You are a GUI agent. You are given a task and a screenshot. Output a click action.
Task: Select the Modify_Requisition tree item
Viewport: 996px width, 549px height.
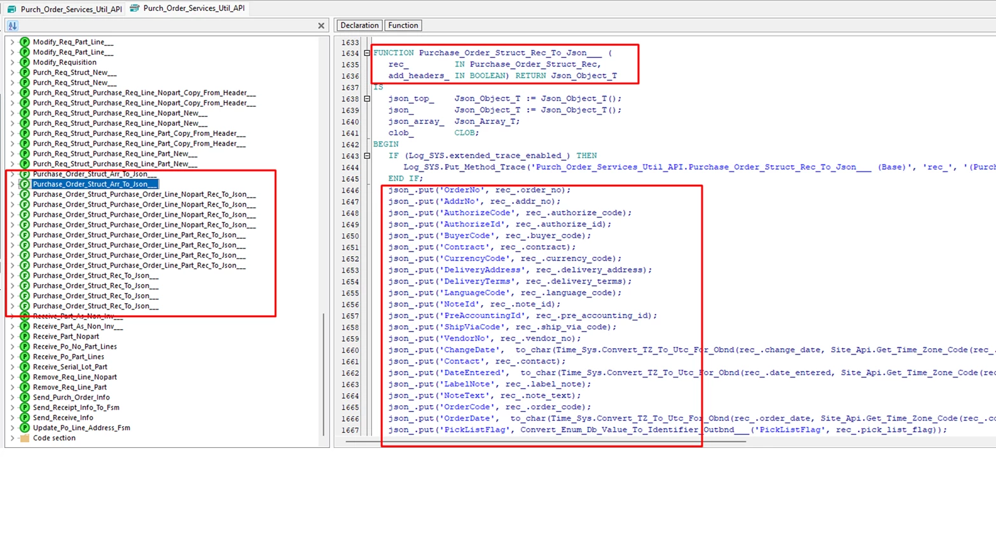click(65, 62)
